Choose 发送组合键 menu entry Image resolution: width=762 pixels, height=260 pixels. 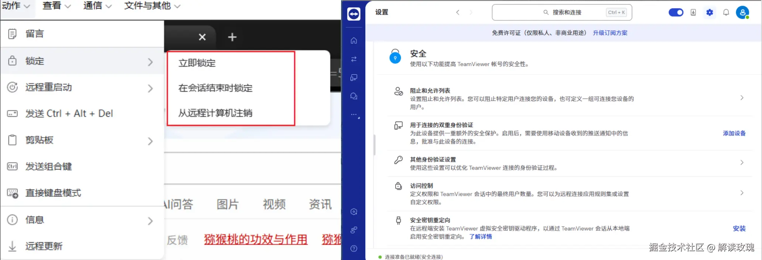[x=82, y=167]
